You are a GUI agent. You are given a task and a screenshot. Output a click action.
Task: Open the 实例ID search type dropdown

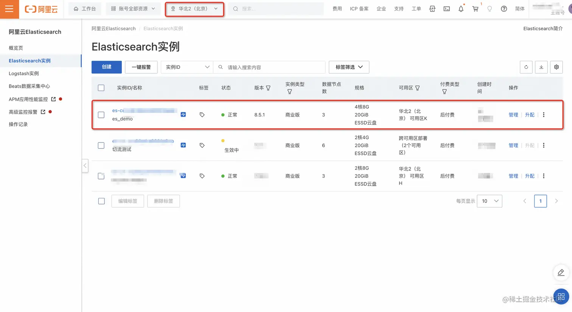187,67
